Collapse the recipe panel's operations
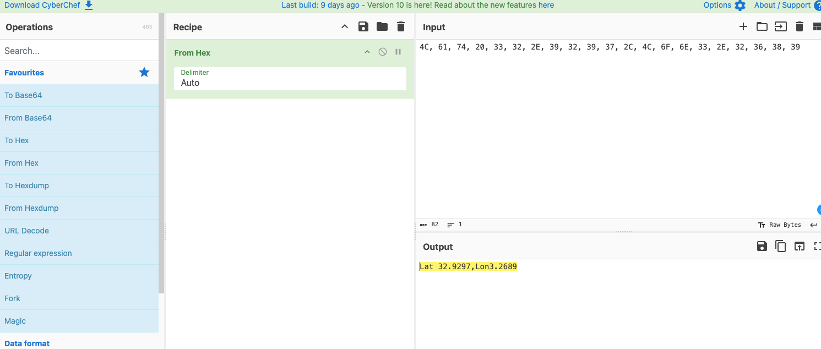This screenshot has width=821, height=349. click(x=345, y=27)
